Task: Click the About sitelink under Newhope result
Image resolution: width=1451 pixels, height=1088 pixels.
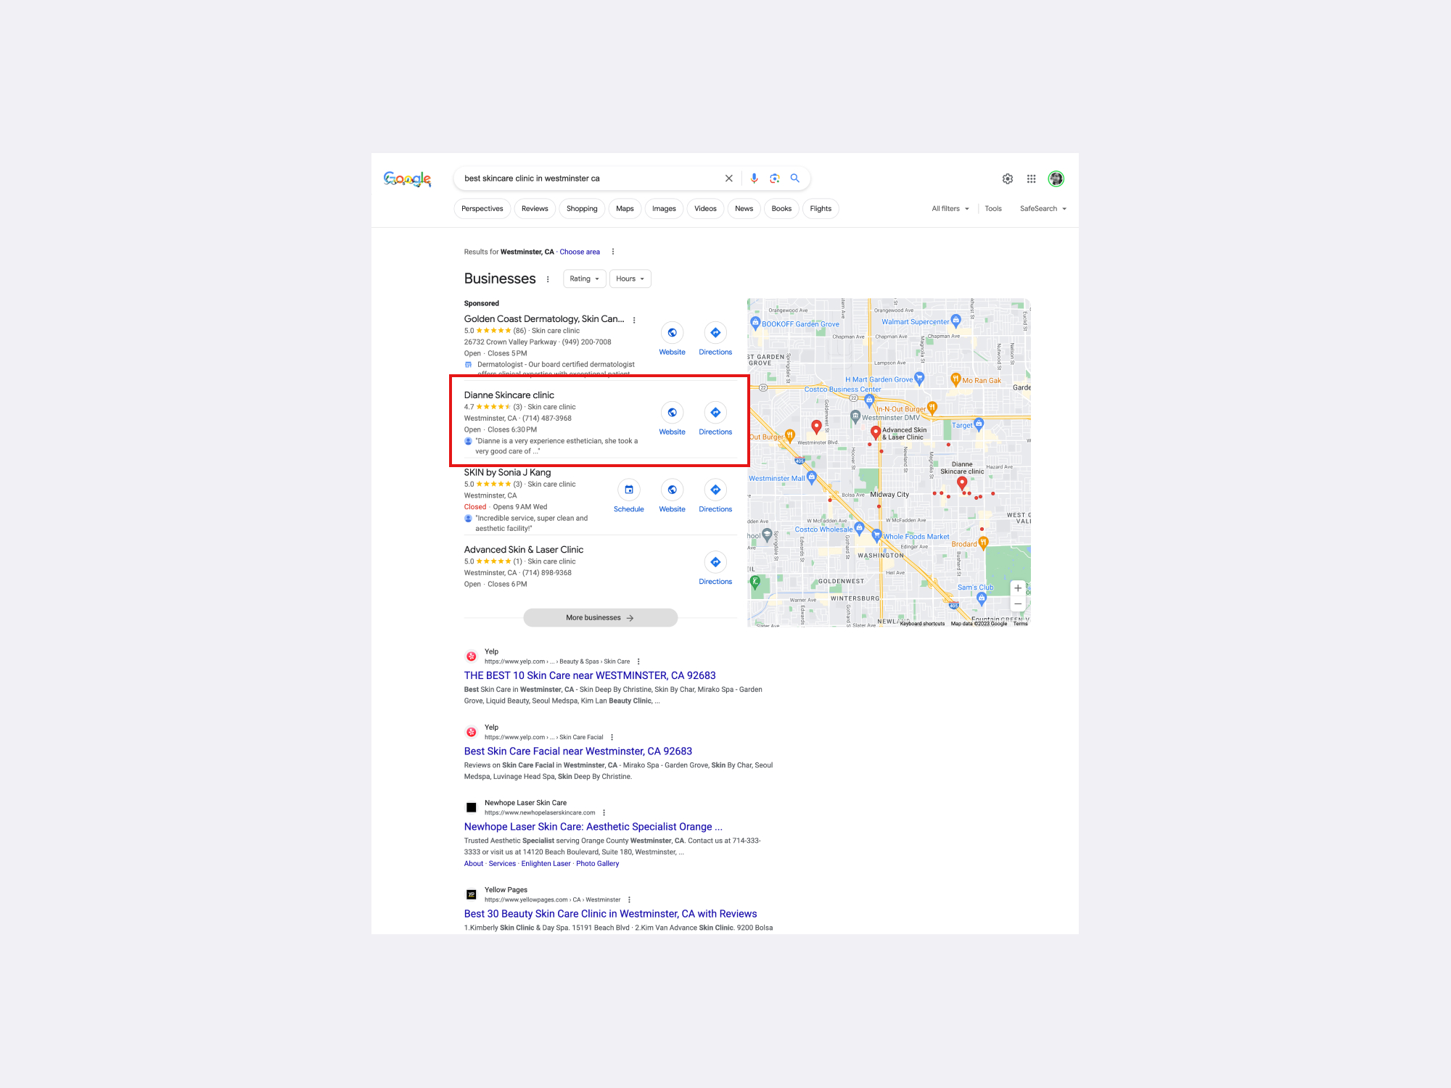Action: [473, 864]
